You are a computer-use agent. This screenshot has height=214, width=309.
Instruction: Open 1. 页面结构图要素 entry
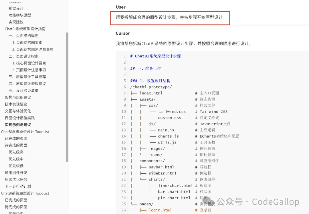point(27,43)
